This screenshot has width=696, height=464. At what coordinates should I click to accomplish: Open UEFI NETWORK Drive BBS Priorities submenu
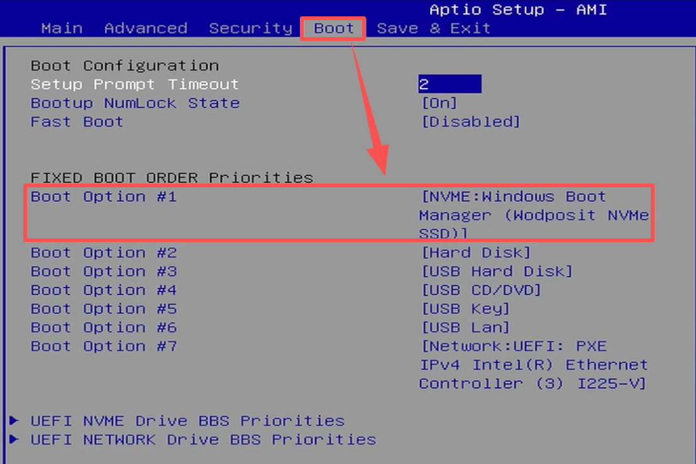pos(203,439)
